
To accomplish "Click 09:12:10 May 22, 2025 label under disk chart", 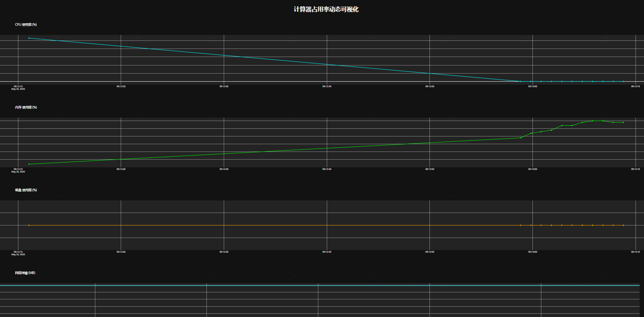I will tap(18, 253).
